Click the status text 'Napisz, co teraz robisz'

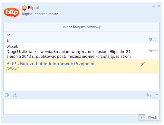coord(40,14)
